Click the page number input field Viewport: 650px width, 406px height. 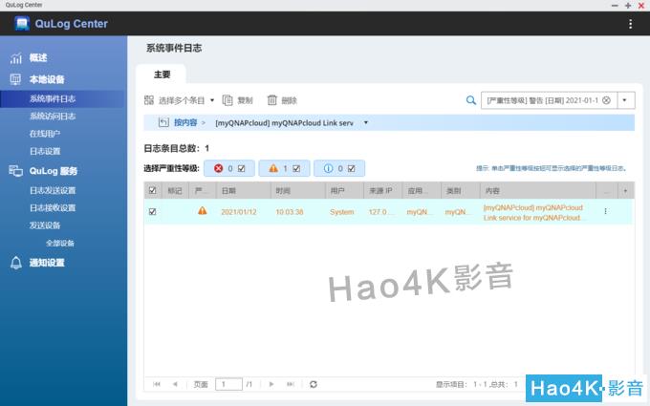point(228,384)
